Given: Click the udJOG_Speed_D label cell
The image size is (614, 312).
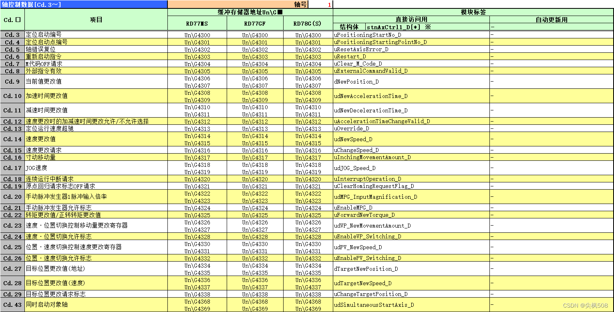Looking at the screenshot, I should click(411, 168).
